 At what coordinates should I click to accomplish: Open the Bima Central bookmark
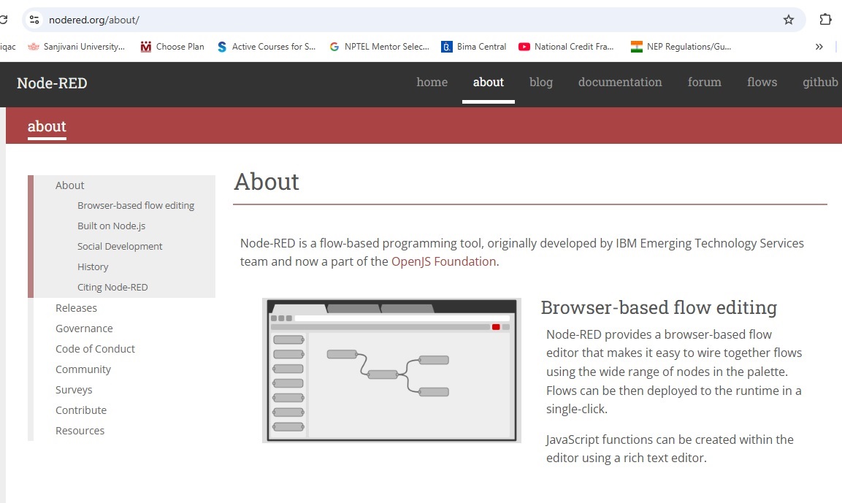(x=474, y=47)
